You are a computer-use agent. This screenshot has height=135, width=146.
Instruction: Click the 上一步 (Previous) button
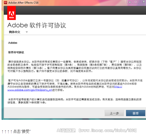click(x=114, y=113)
